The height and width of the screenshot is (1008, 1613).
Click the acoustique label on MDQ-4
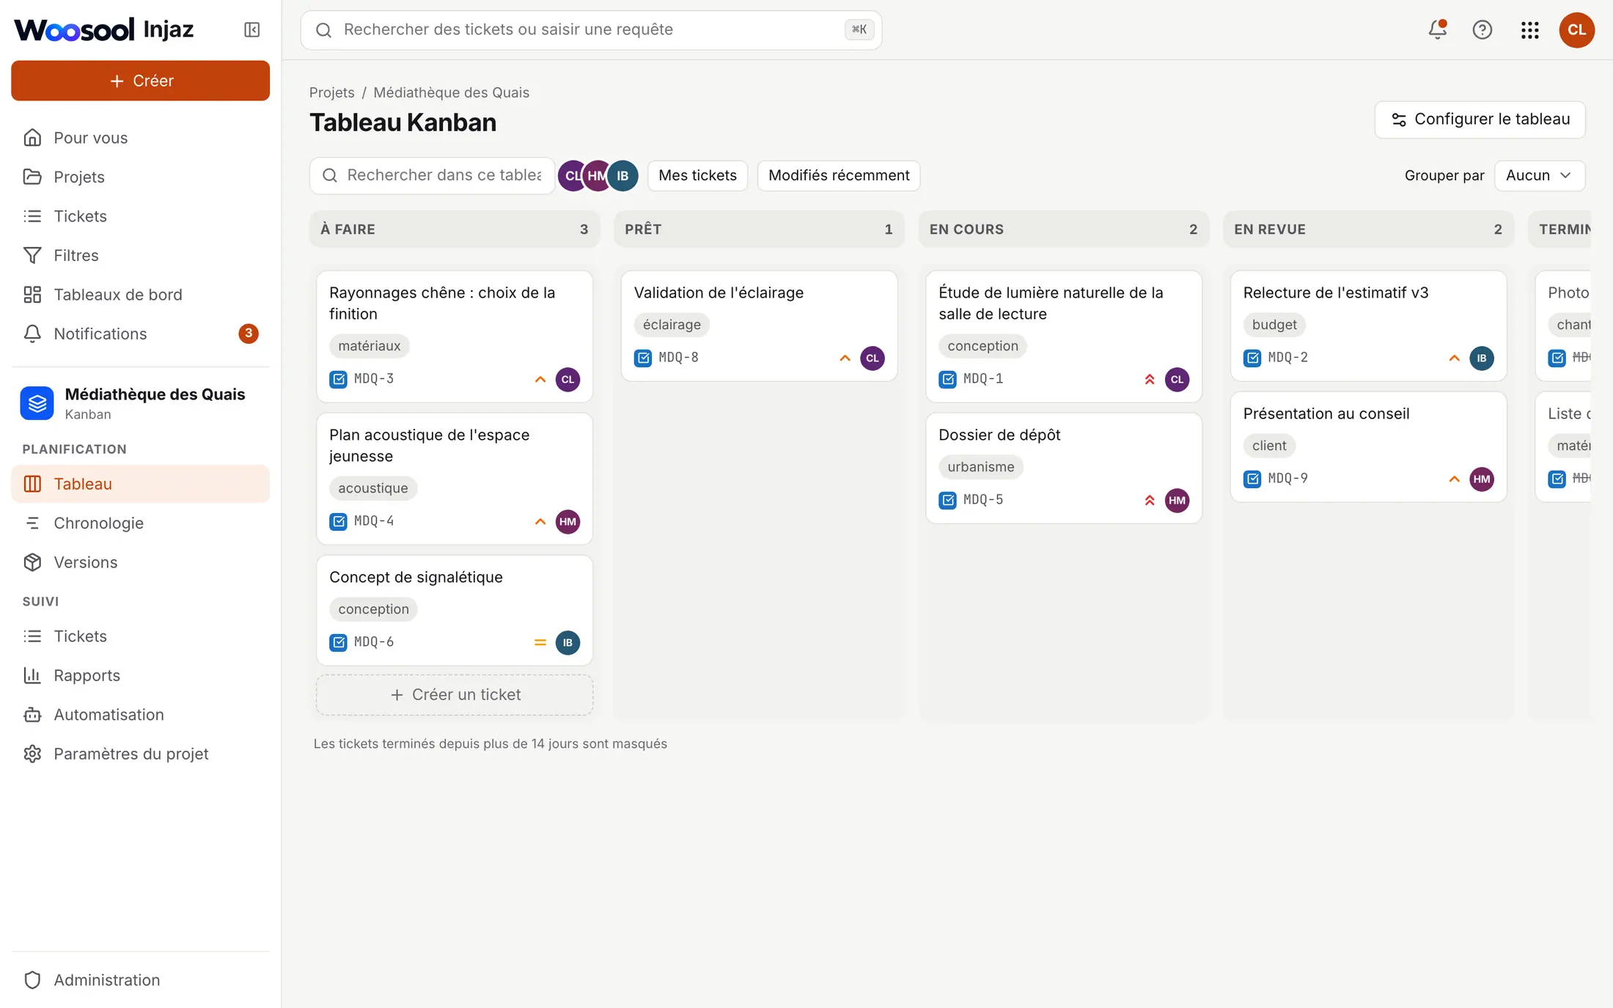[x=373, y=489]
